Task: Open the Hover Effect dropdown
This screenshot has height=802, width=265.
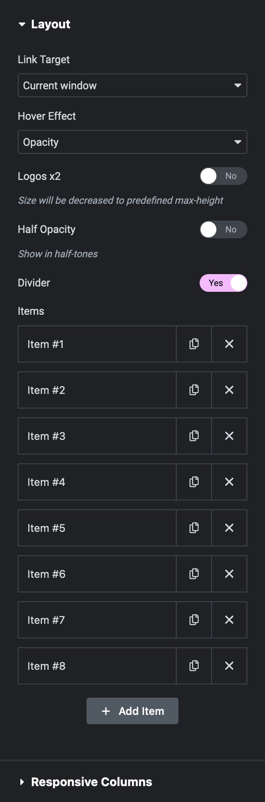Action: 132,142
